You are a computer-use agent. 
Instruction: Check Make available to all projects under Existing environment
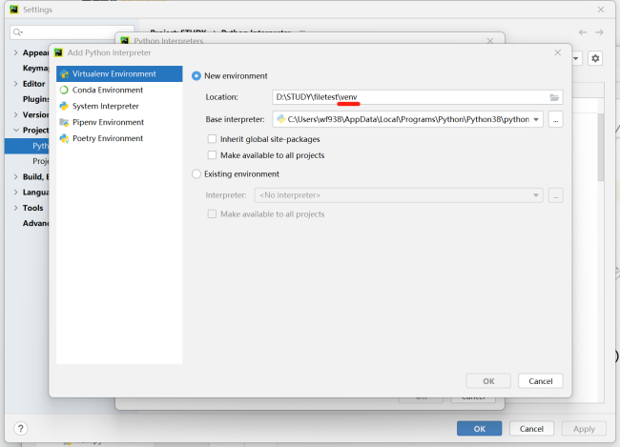(213, 214)
